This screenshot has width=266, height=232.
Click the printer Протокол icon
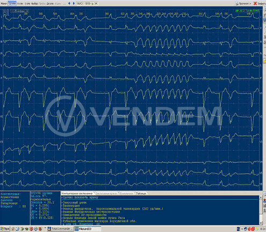(237, 3)
